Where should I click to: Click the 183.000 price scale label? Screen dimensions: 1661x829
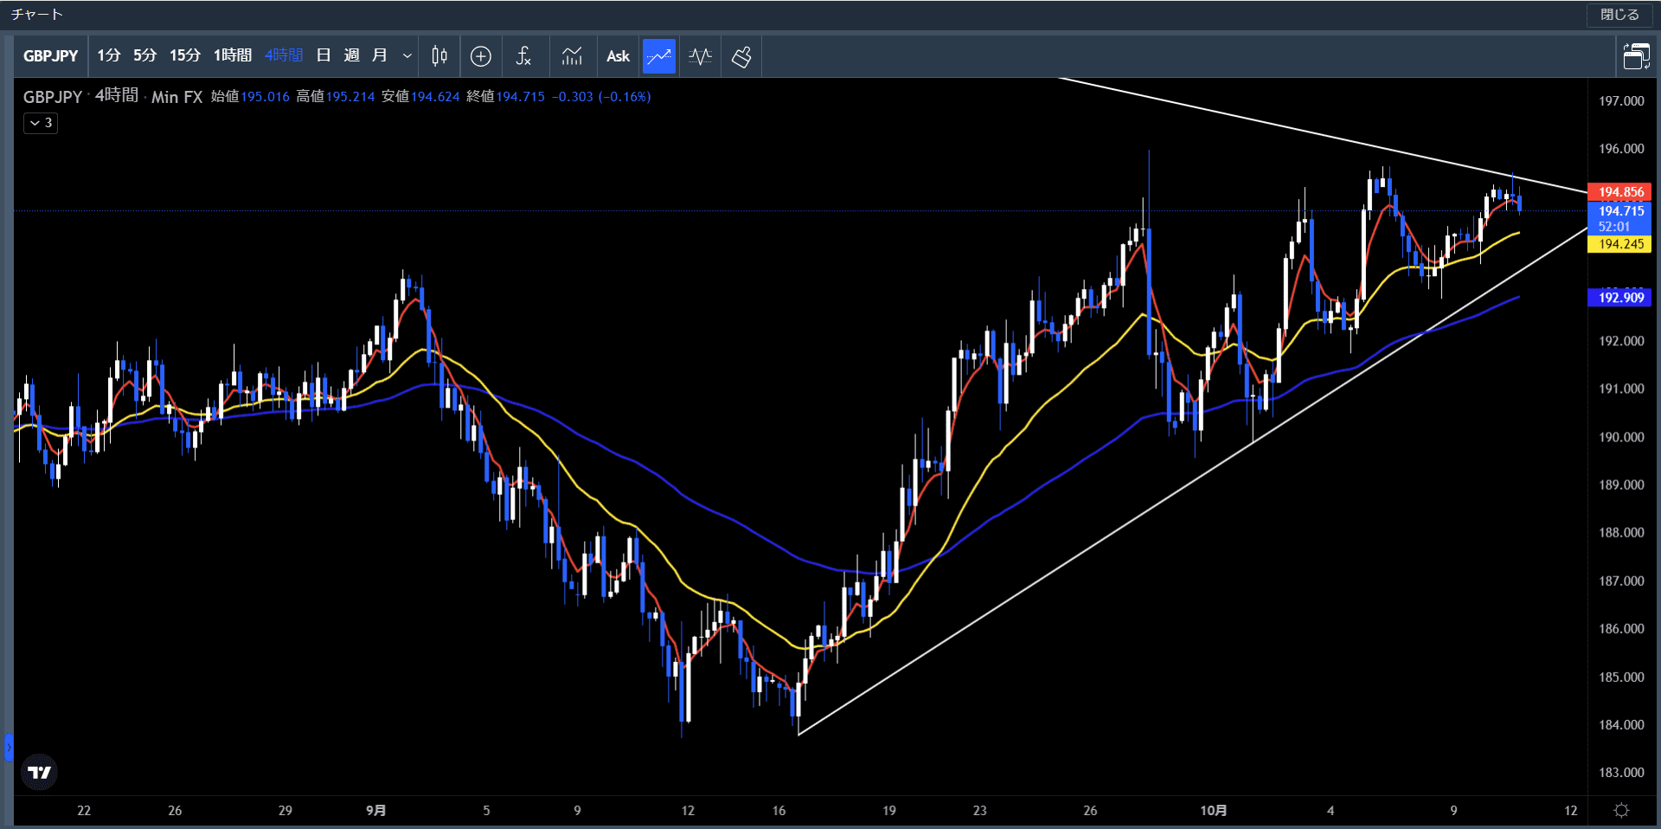point(1621,773)
